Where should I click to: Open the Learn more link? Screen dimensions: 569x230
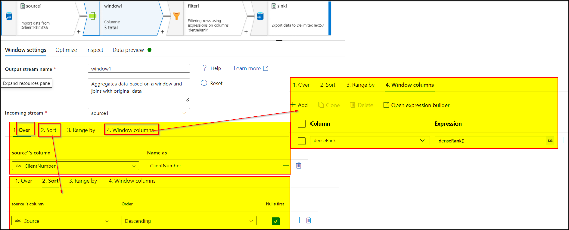click(x=251, y=68)
